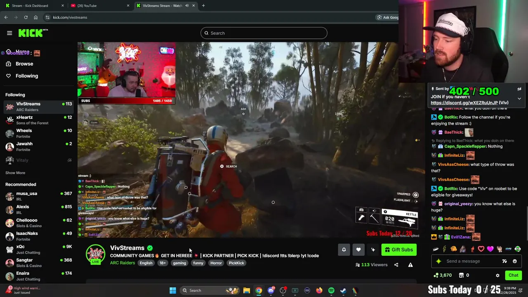Select the lightning bolt emote
The image size is (528, 297).
pos(445,249)
